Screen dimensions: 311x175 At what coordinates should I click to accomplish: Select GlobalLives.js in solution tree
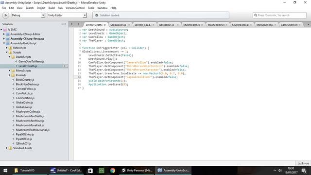(24, 107)
